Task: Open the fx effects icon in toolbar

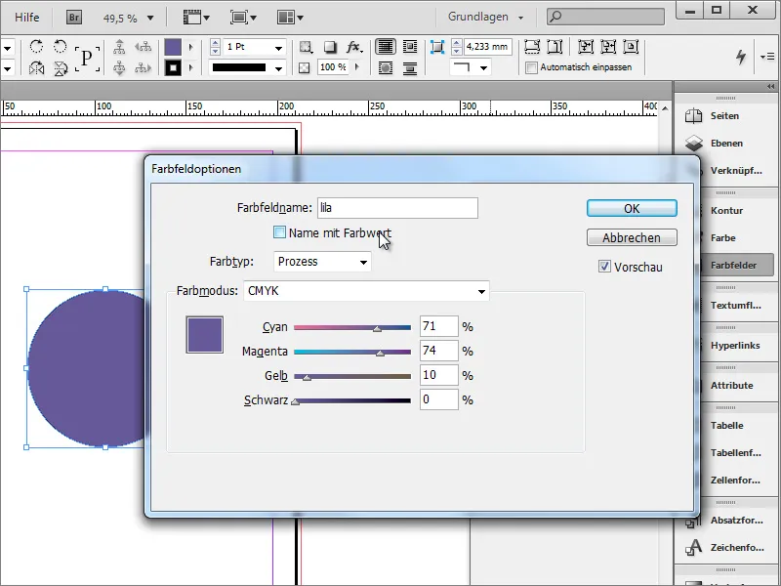Action: click(x=353, y=46)
